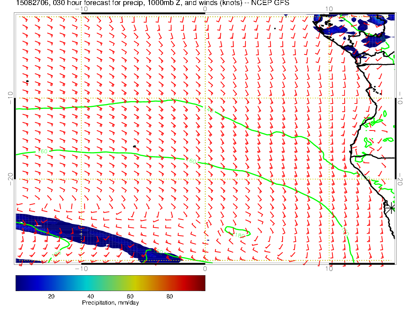Click the 'Precipitation, mm/day' colorbar label
Viewport: 407px width, 315px height.
[x=110, y=303]
